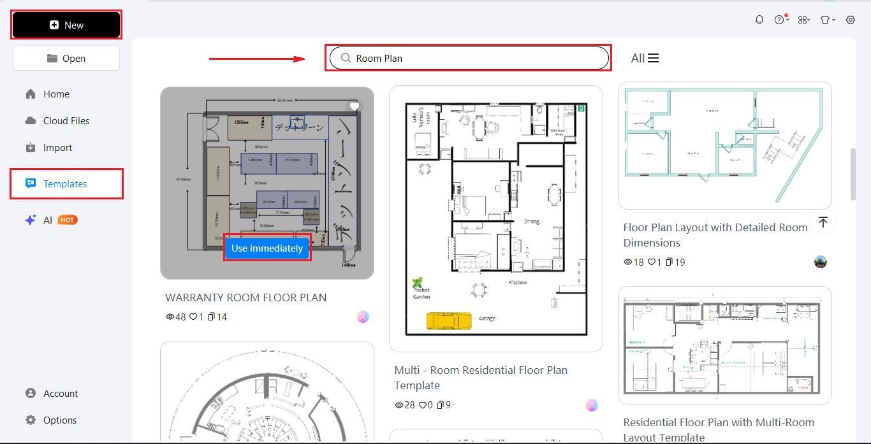Screen dimensions: 871x444
Task: Click the search magnifier icon
Action: (x=346, y=58)
